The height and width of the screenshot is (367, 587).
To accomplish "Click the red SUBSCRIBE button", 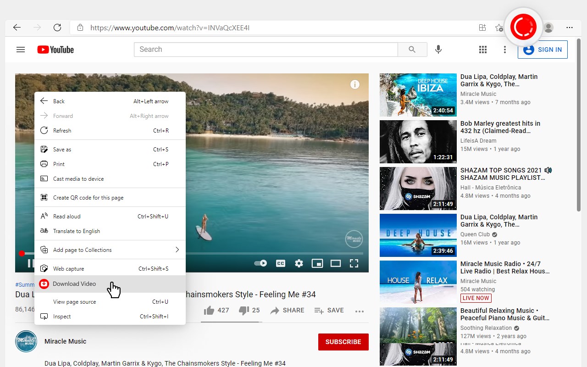I will pos(343,342).
